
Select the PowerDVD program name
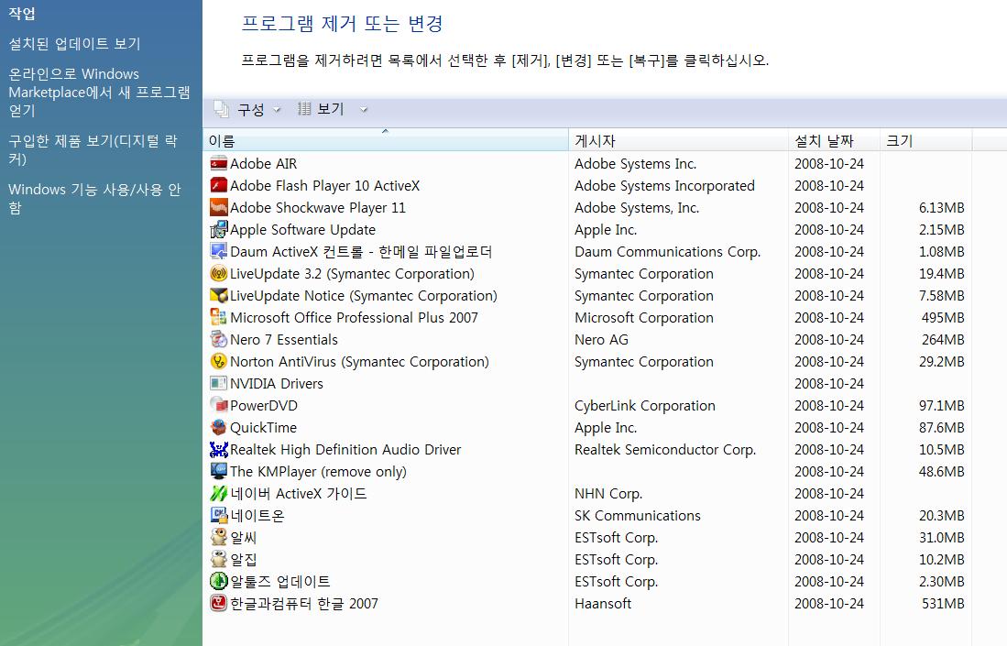point(263,405)
